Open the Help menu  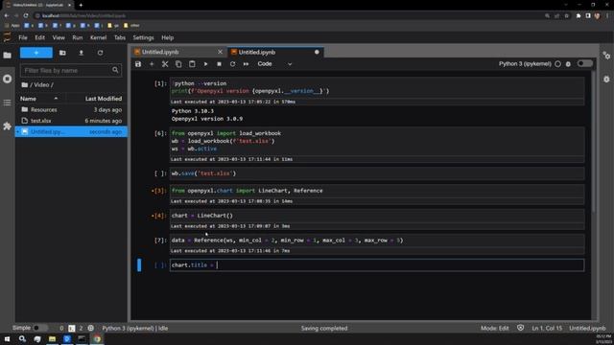(167, 37)
